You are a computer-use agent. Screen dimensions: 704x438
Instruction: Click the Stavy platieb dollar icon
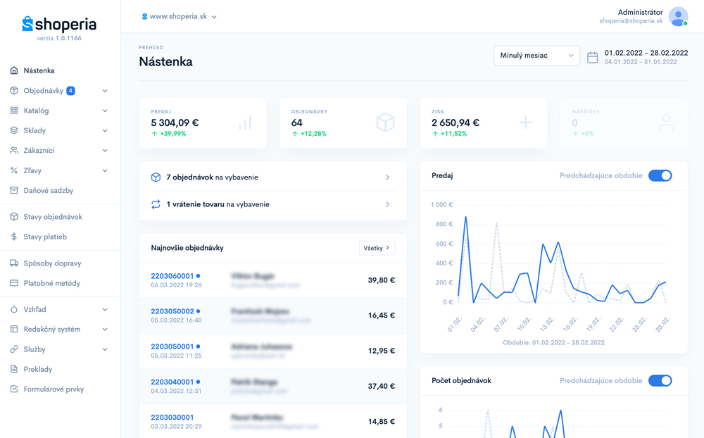tap(14, 237)
